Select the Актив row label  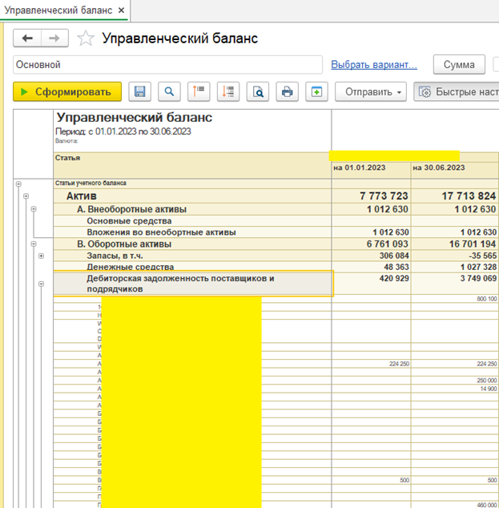(x=81, y=196)
